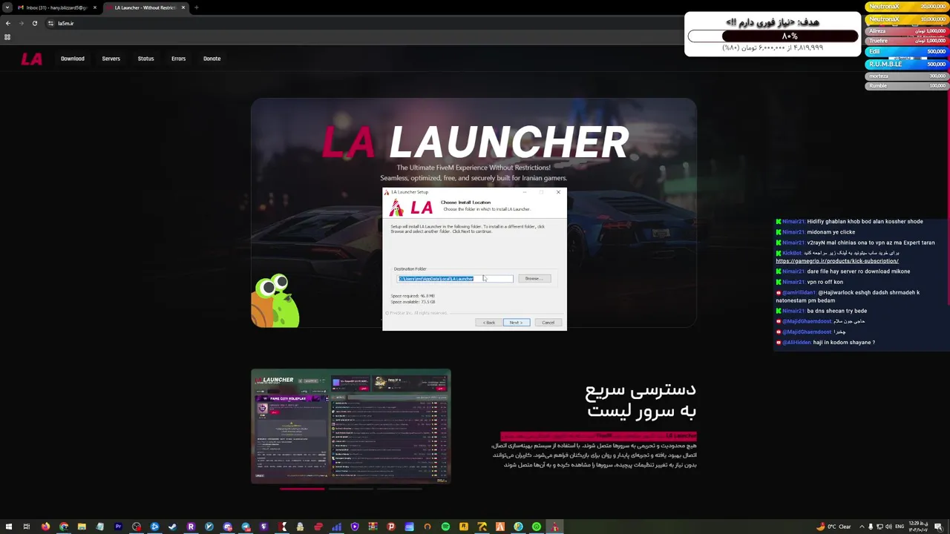The image size is (950, 534).
Task: Open the red P app on the taskbar
Action: (391, 527)
